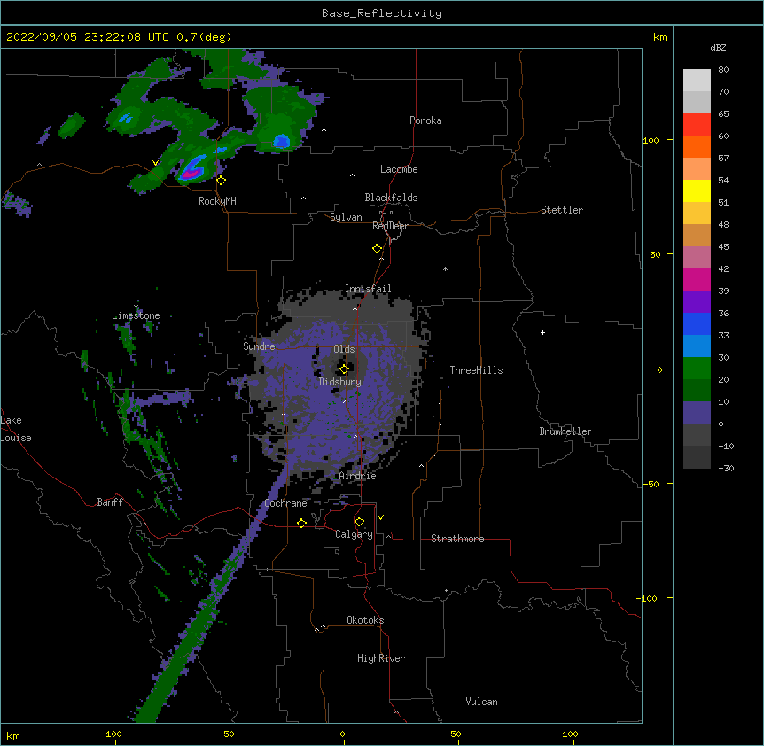This screenshot has width=764, height=746.
Task: Click the blue reflectivity cell southwest of Ponoka
Action: pos(282,141)
